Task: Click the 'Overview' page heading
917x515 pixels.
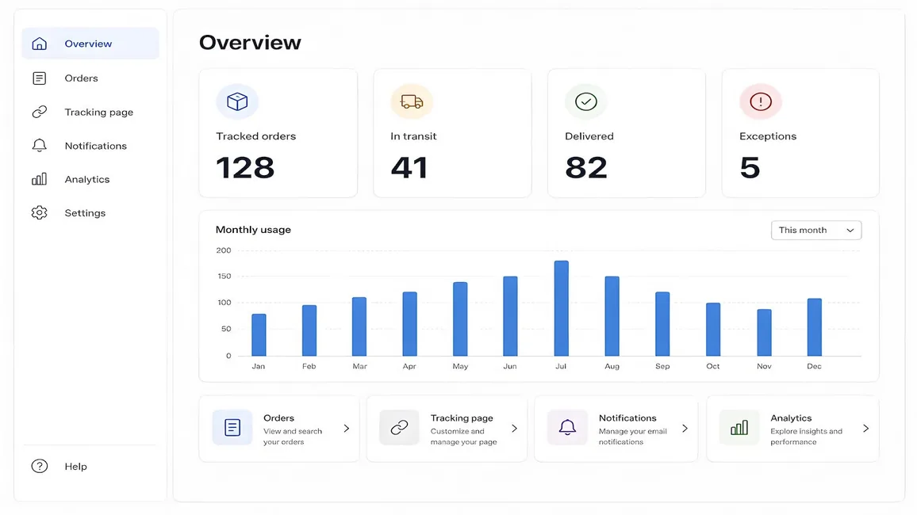Action: [x=250, y=43]
